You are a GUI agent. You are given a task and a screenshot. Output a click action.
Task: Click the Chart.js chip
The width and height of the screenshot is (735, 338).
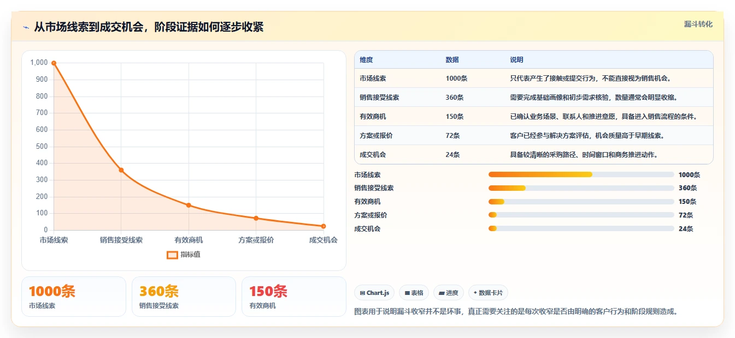(374, 293)
